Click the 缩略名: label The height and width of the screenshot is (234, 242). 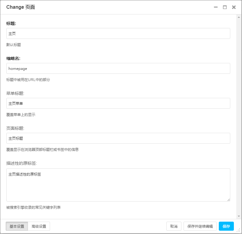click(13, 58)
